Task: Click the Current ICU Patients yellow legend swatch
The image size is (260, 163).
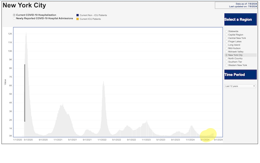Action: 78,19
